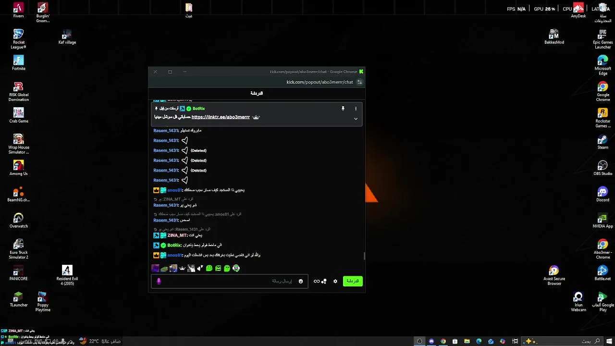Open Microsoft Edge desktop shortcut
Viewport: 615px width, 346px height.
(603, 65)
